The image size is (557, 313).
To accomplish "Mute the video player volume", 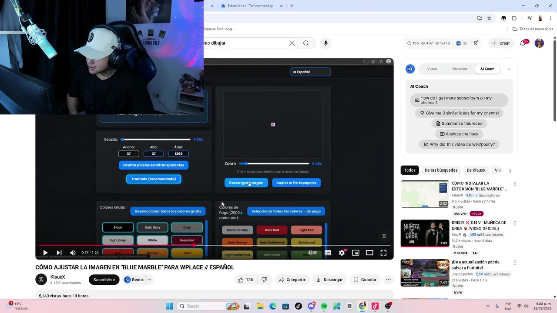I will (73, 253).
